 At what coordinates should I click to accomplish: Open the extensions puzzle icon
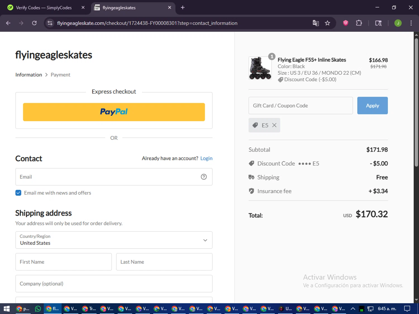pos(359,23)
